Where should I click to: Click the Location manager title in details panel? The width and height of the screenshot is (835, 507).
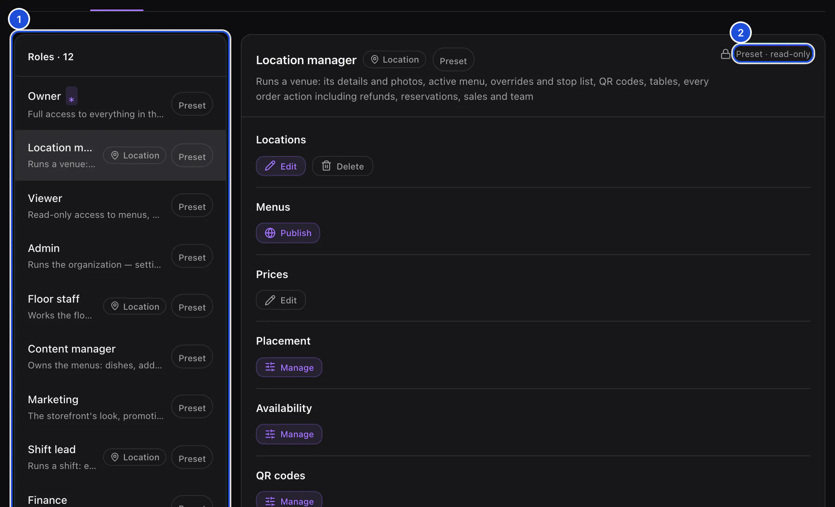(x=306, y=60)
